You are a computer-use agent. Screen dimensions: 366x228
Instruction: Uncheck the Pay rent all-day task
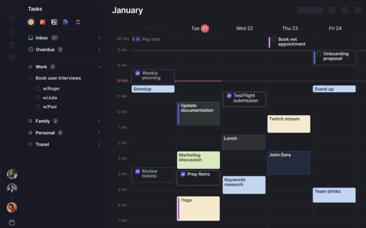coord(138,39)
